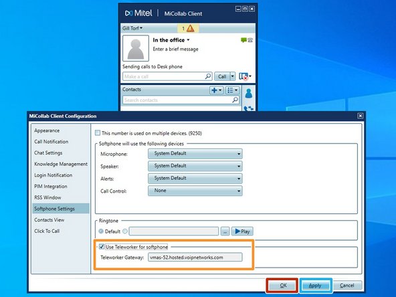Click the contacts search magnifier icon
The image size is (396, 297).
point(235,100)
